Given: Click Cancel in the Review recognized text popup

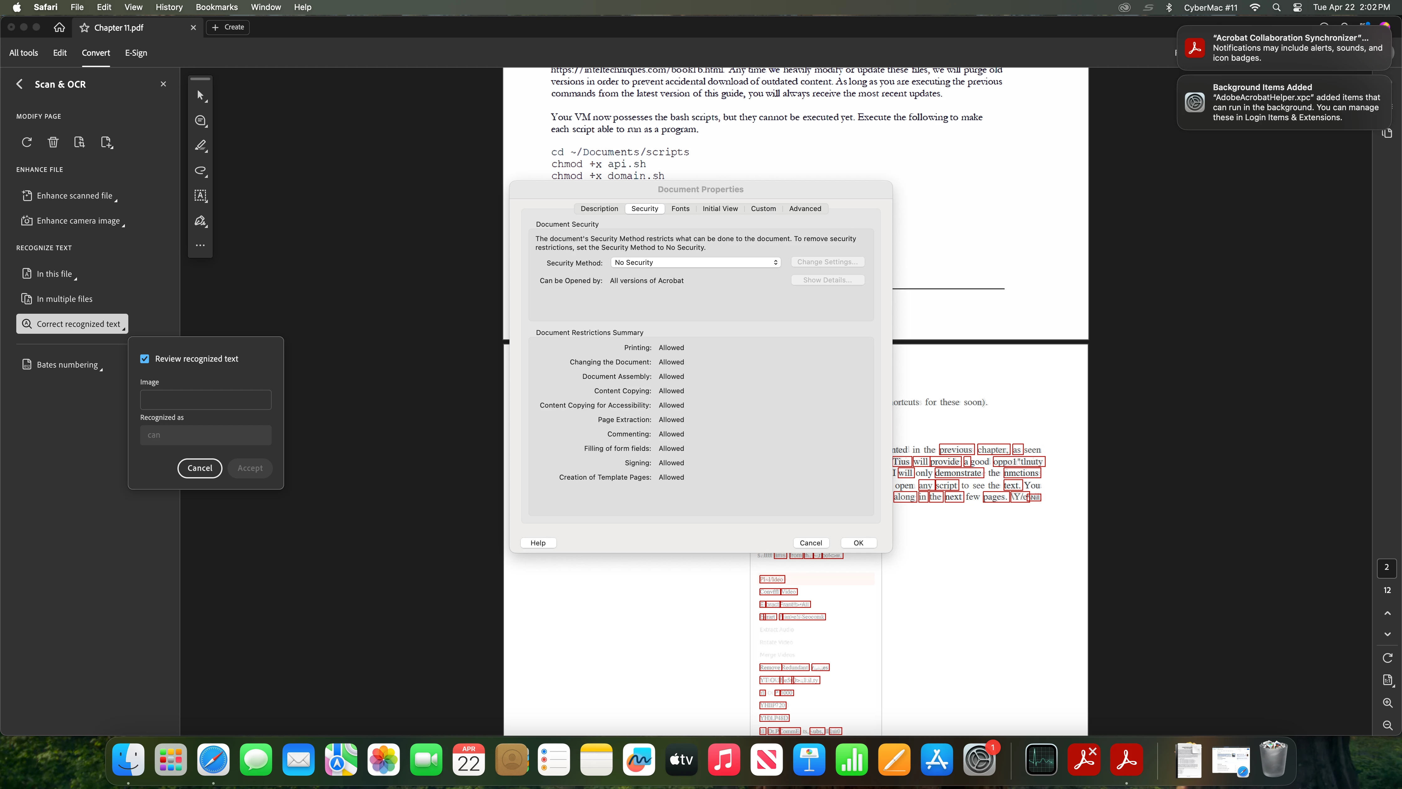Looking at the screenshot, I should click(200, 468).
